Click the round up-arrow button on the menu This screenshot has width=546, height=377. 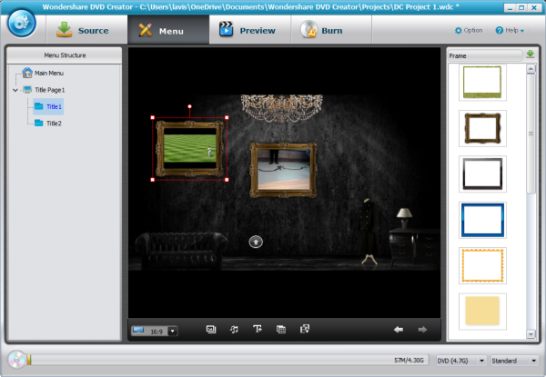(256, 242)
